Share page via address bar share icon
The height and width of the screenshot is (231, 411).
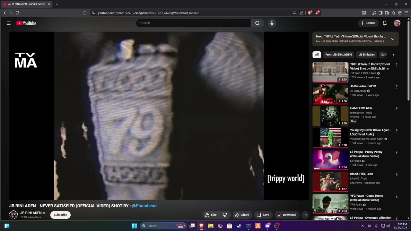pos(302,13)
